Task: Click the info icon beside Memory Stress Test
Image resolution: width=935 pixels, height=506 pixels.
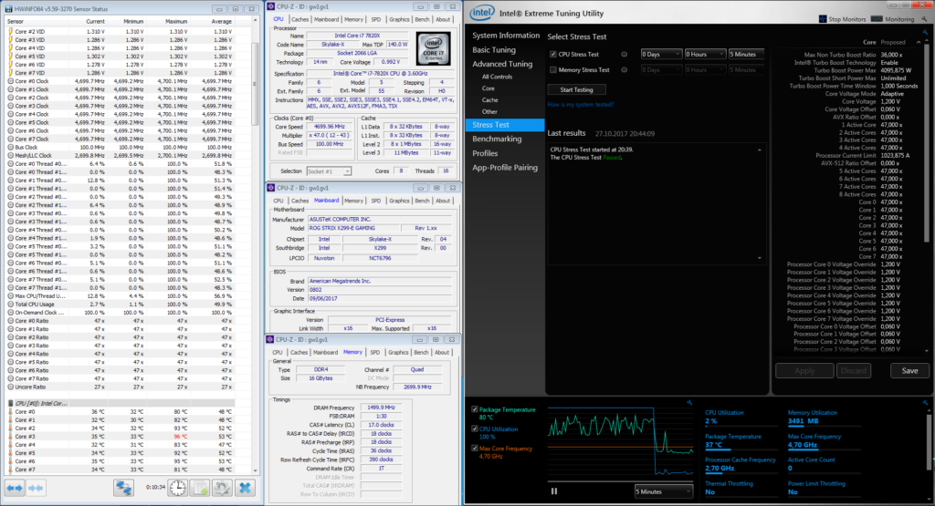Action: click(x=625, y=69)
